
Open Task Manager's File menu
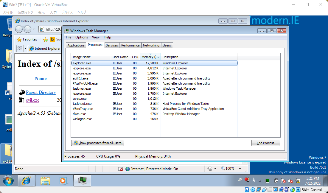tap(69, 37)
